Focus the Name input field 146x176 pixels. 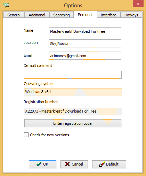(85, 31)
